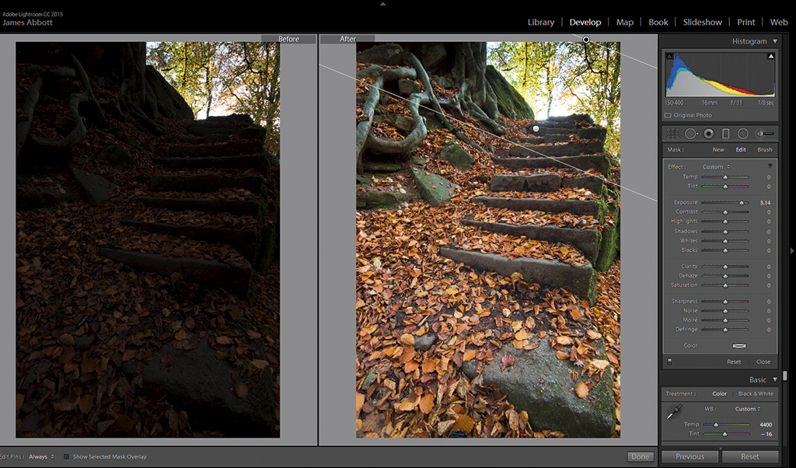The image size is (796, 468).
Task: Select the Radial Filter tool
Action: tap(743, 133)
